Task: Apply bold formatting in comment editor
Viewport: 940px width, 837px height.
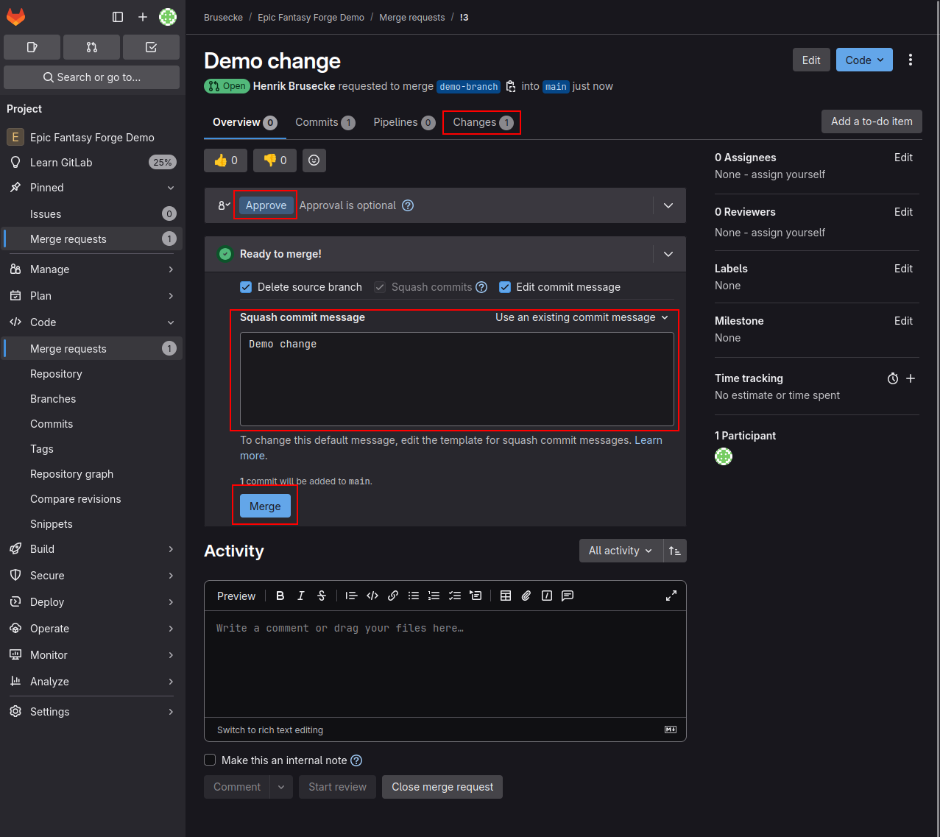Action: point(280,596)
